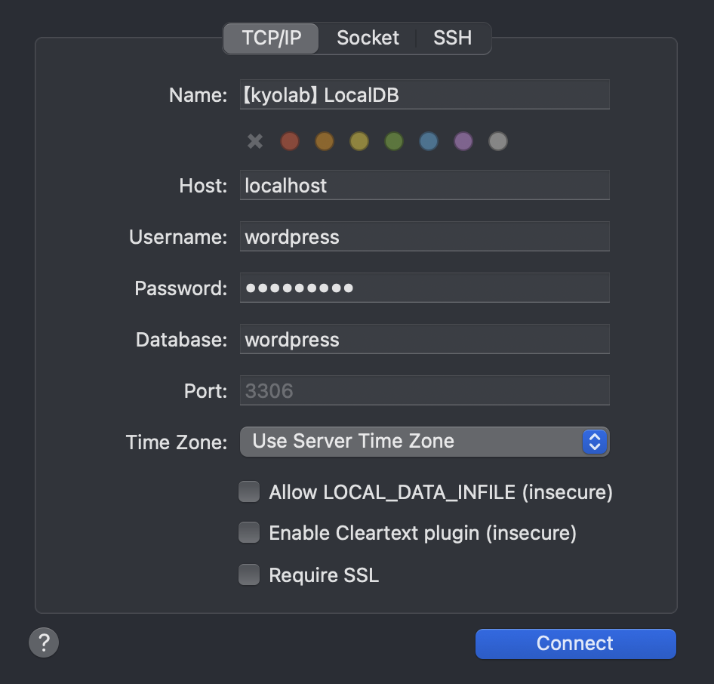The image size is (714, 684).
Task: Choose the orange color tag
Action: 325,141
